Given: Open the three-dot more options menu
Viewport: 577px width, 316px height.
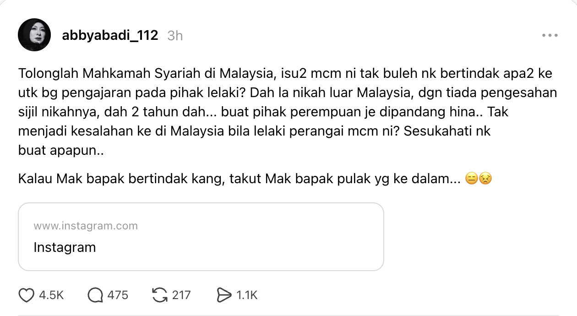Looking at the screenshot, I should click(549, 35).
